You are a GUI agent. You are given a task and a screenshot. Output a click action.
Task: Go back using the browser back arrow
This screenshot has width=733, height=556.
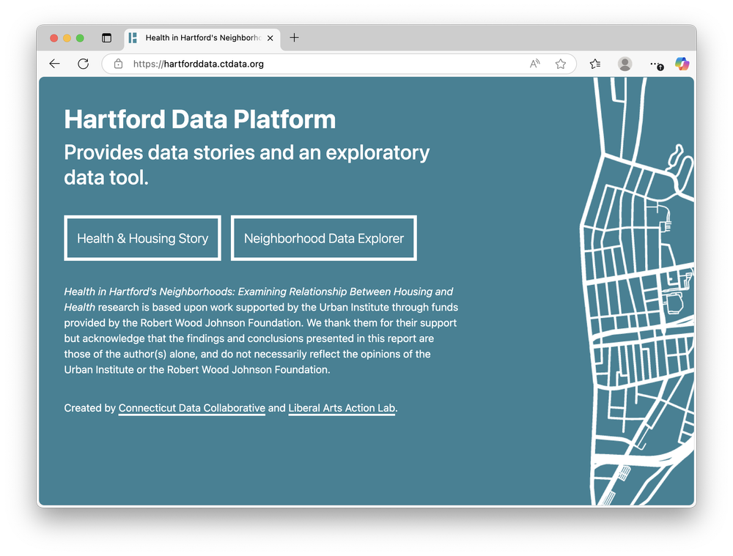tap(55, 64)
